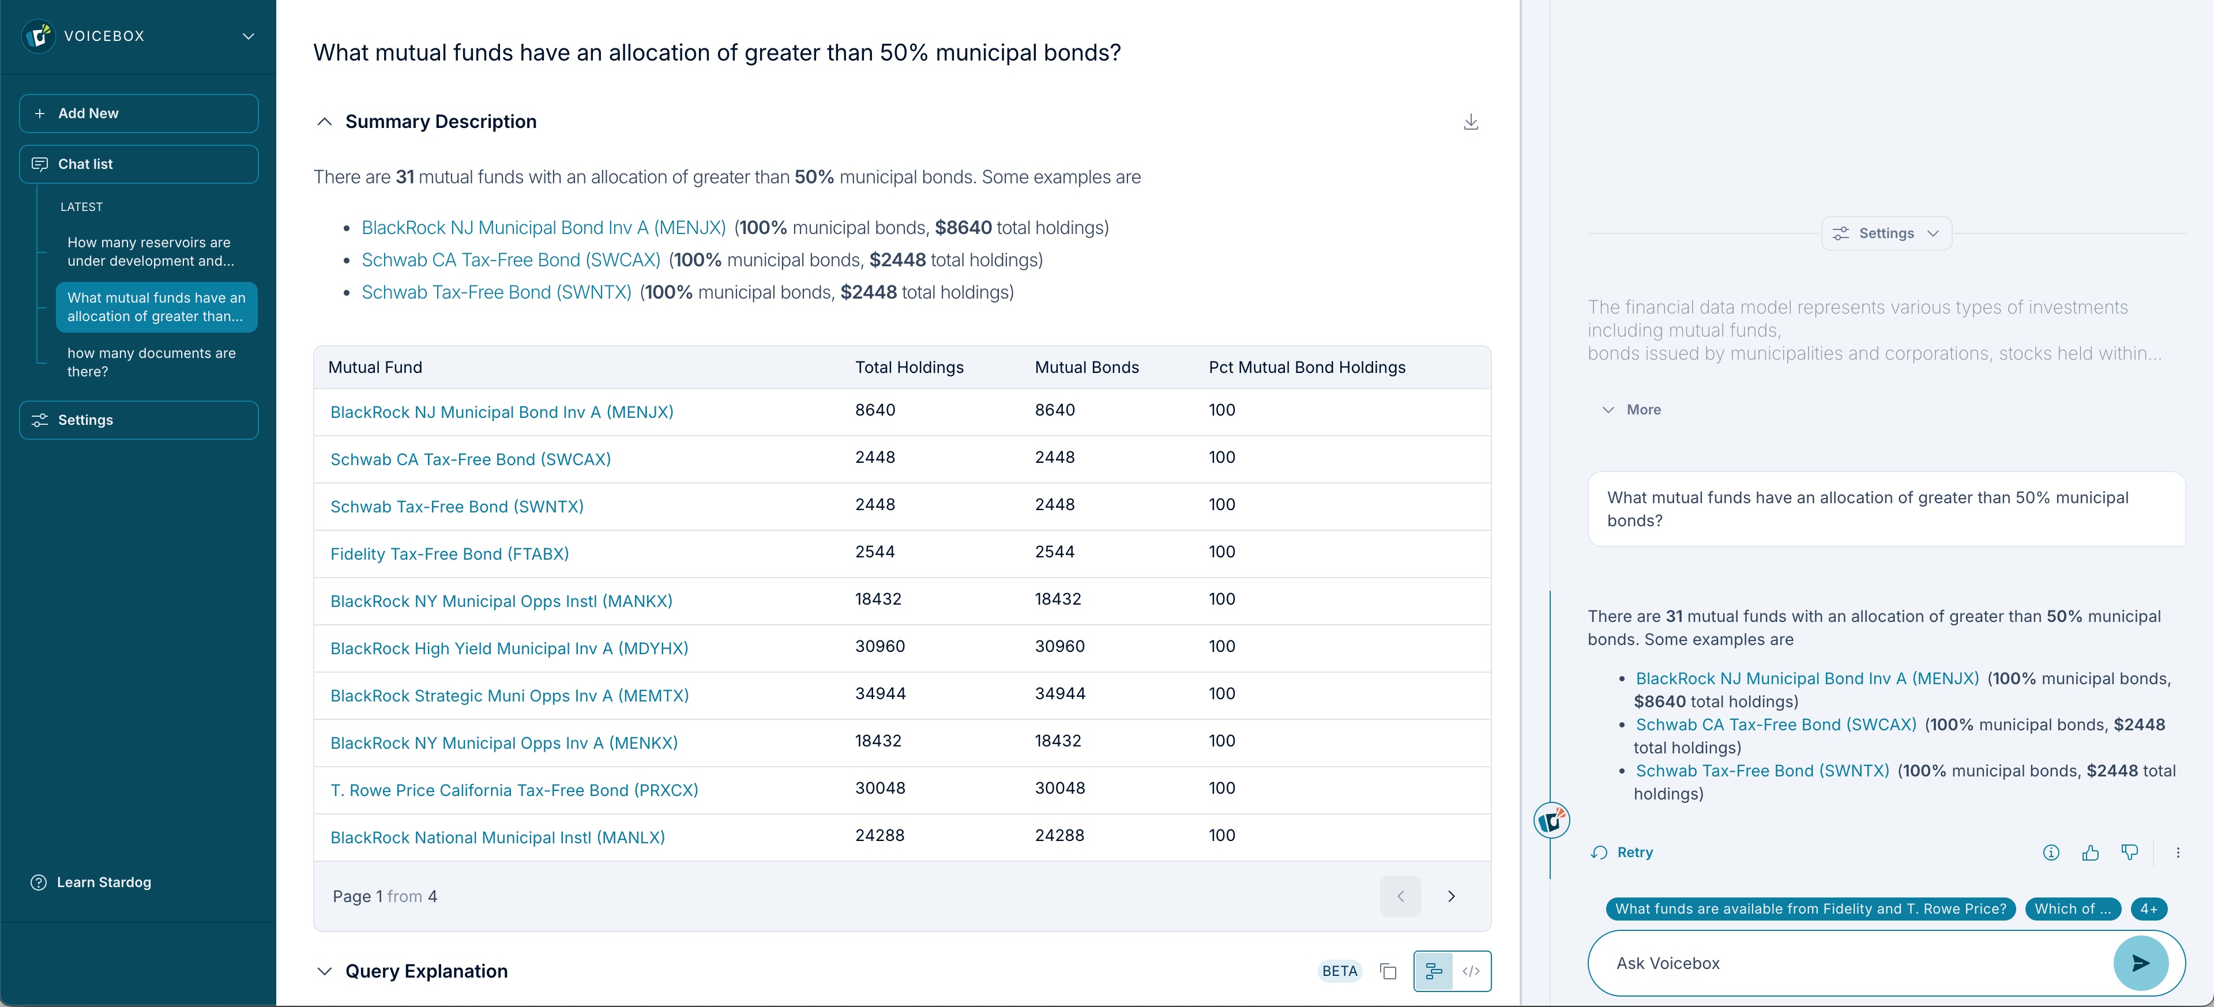Open BlackRock High Yield Municipal Inv A link
Viewport: 2214px width, 1007px height.
coord(509,648)
